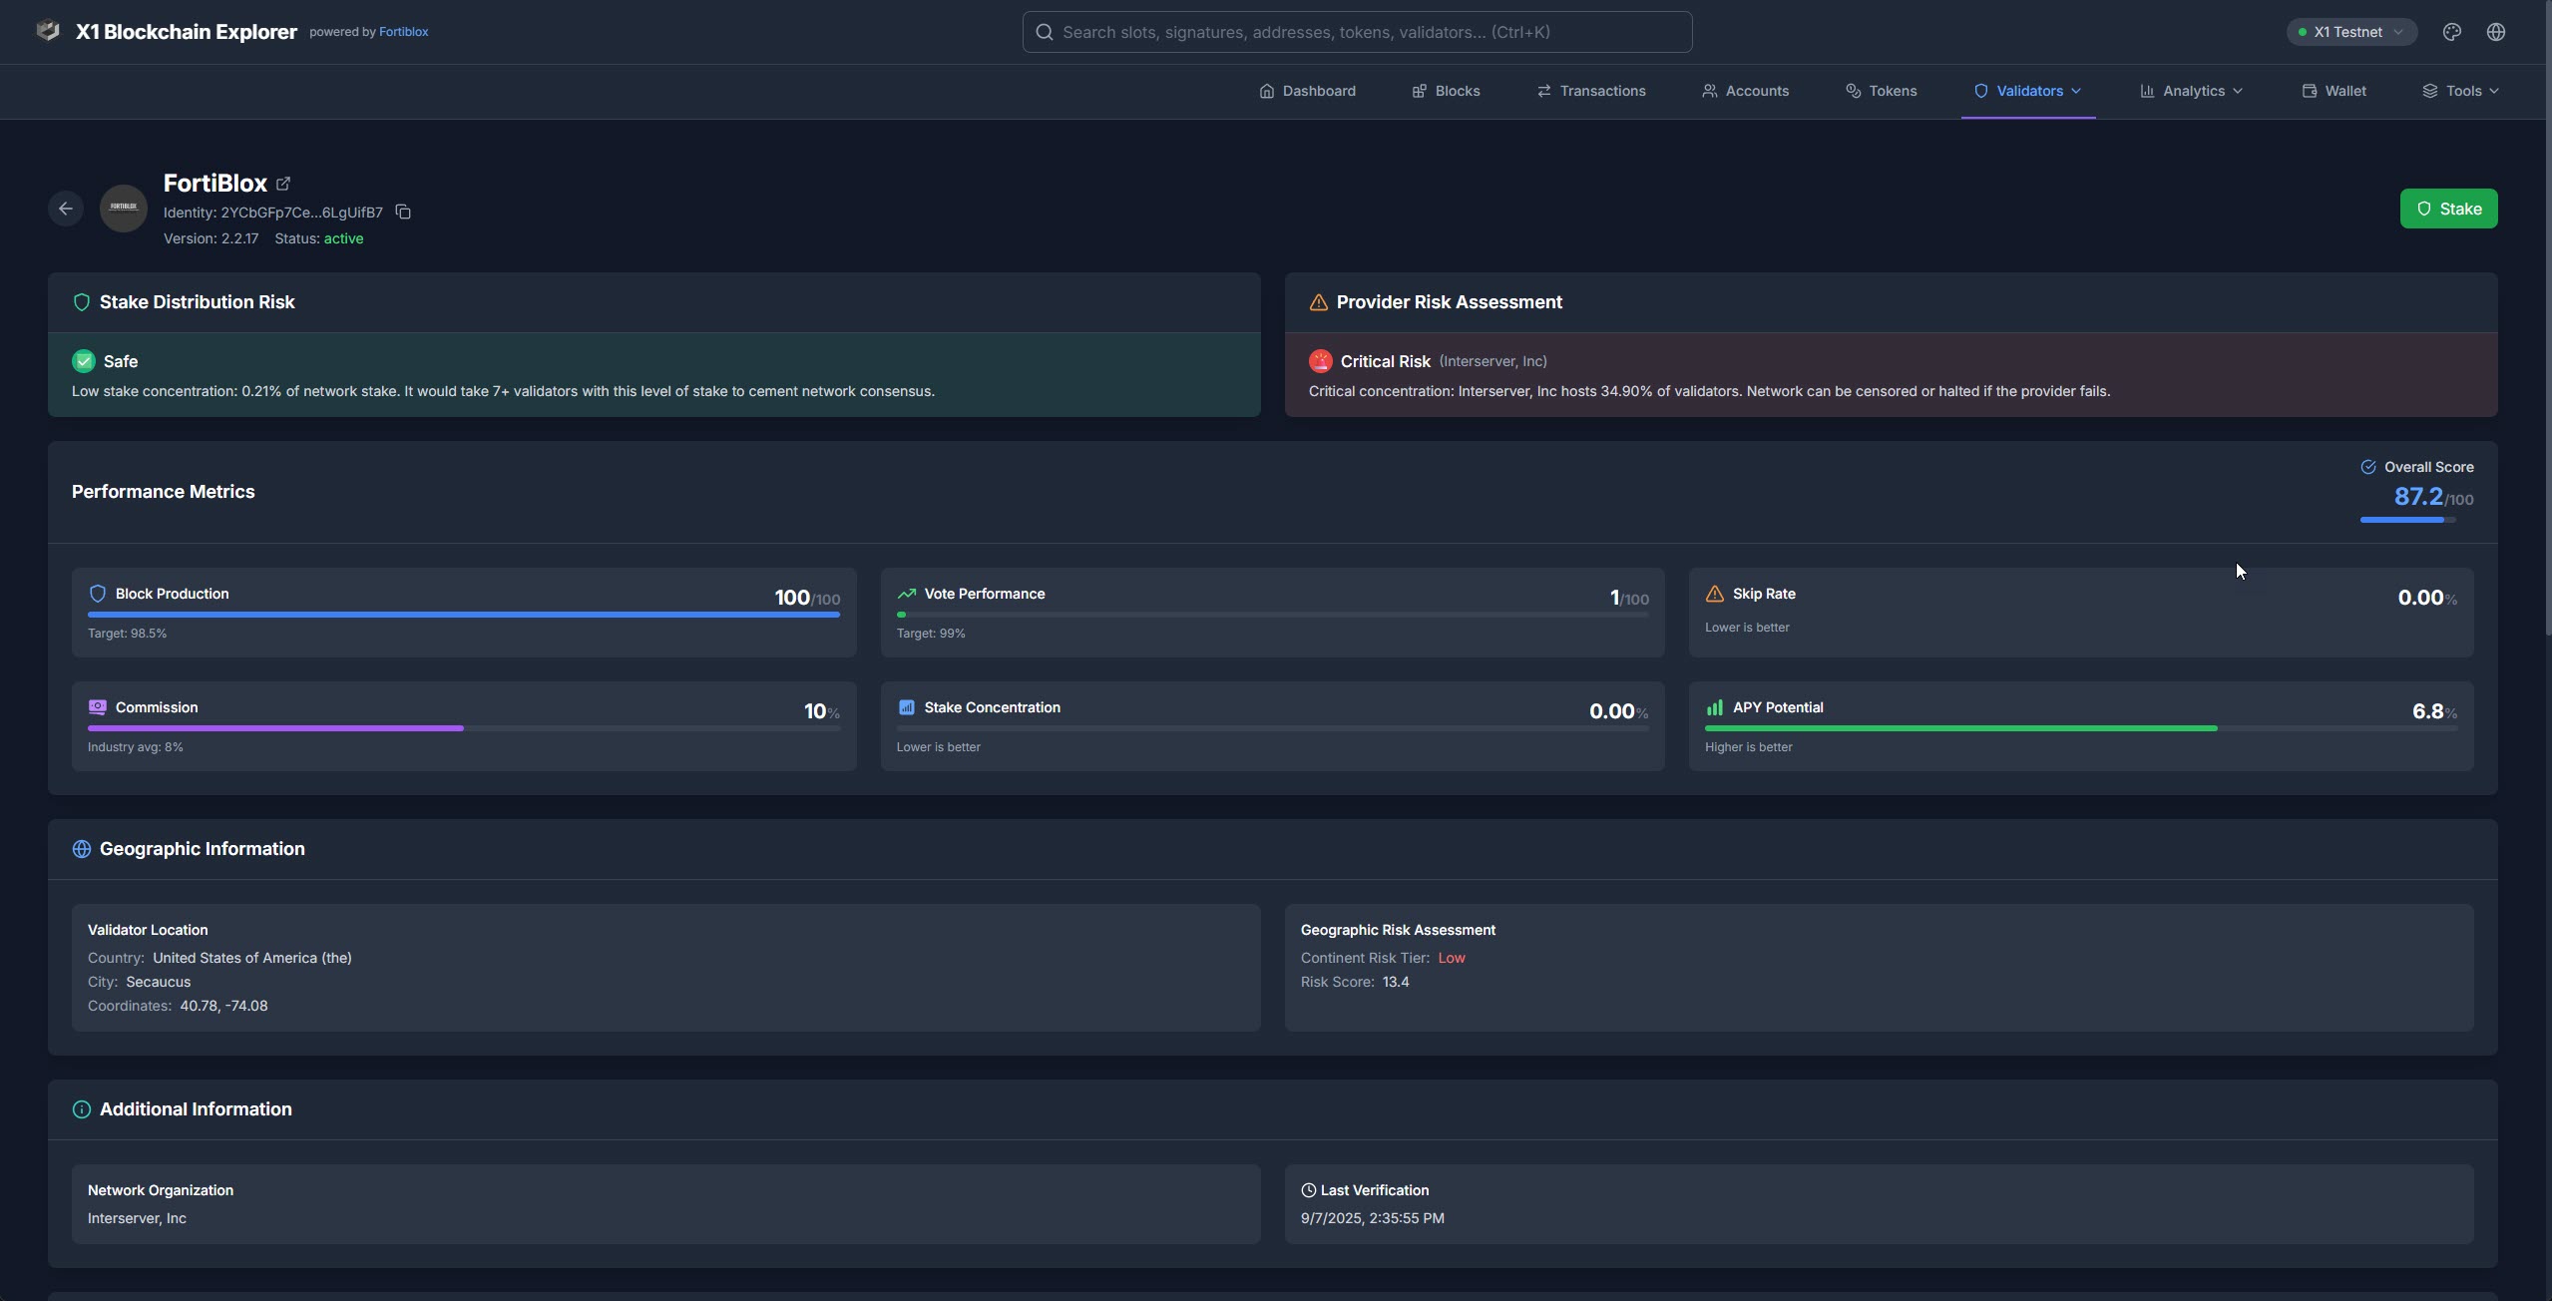The height and width of the screenshot is (1301, 2552).
Task: Go to the Dashboard tab
Action: [1307, 91]
